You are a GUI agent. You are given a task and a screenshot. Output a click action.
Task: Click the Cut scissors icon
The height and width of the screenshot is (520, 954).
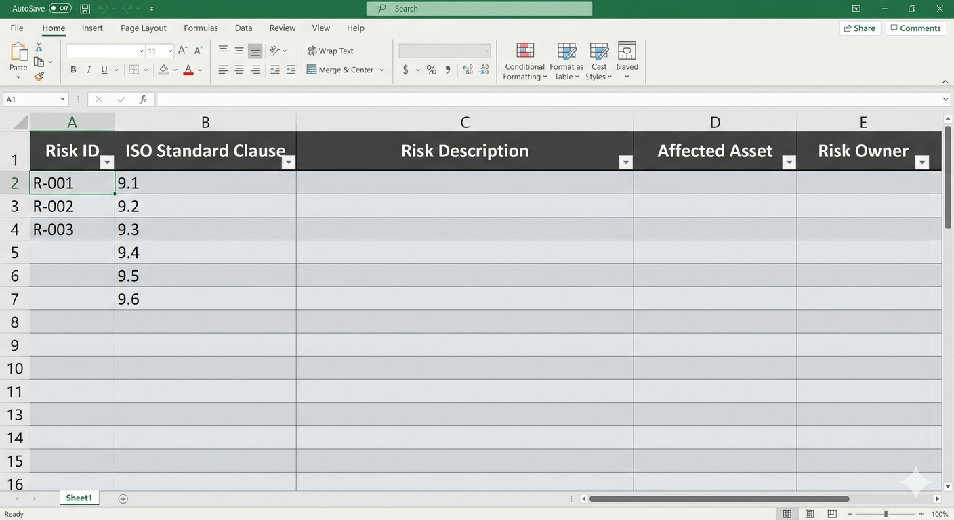[39, 47]
